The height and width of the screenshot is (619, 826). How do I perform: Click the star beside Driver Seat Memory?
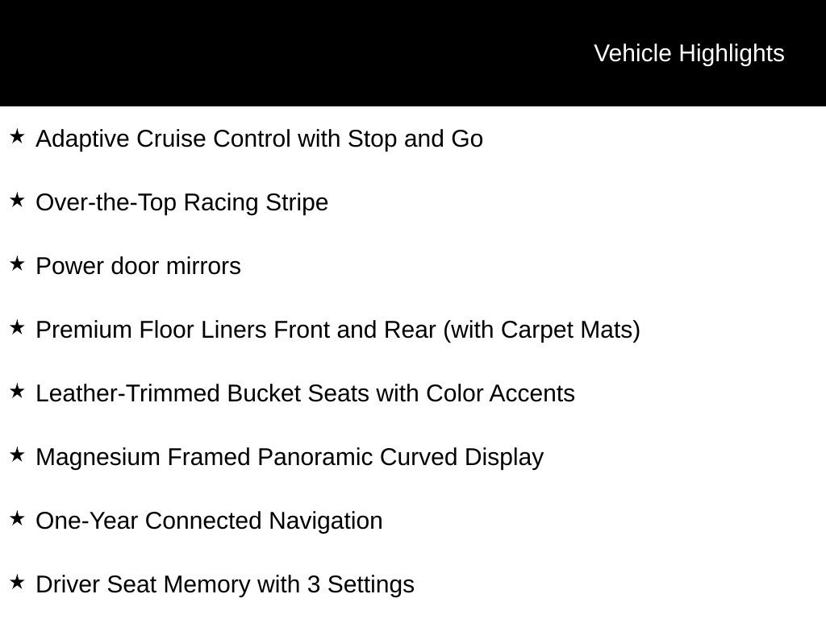pyautogui.click(x=17, y=582)
